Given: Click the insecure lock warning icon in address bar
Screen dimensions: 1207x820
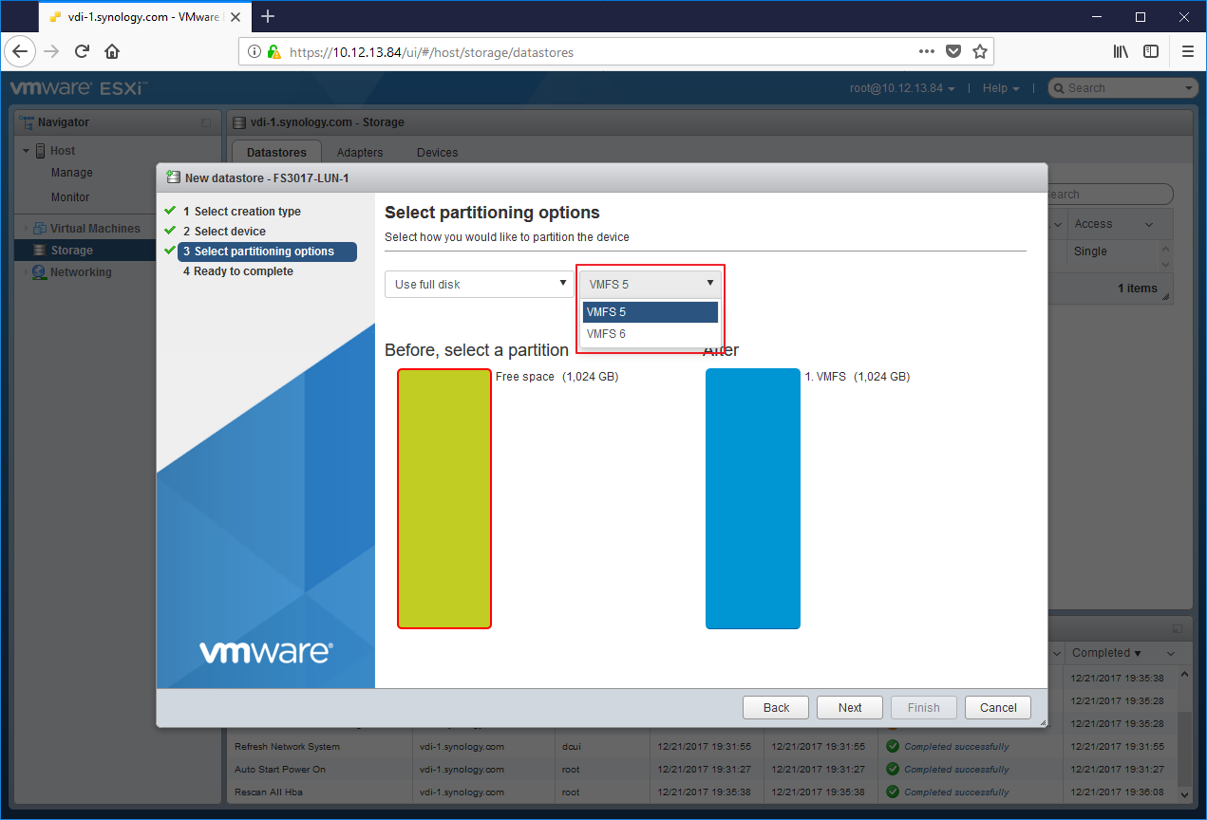Looking at the screenshot, I should (273, 52).
